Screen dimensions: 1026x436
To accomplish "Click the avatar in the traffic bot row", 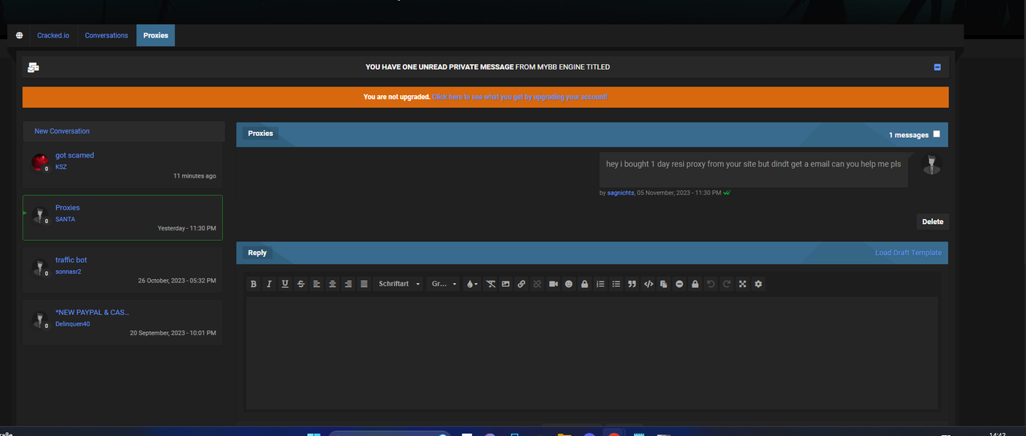I will pyautogui.click(x=40, y=267).
